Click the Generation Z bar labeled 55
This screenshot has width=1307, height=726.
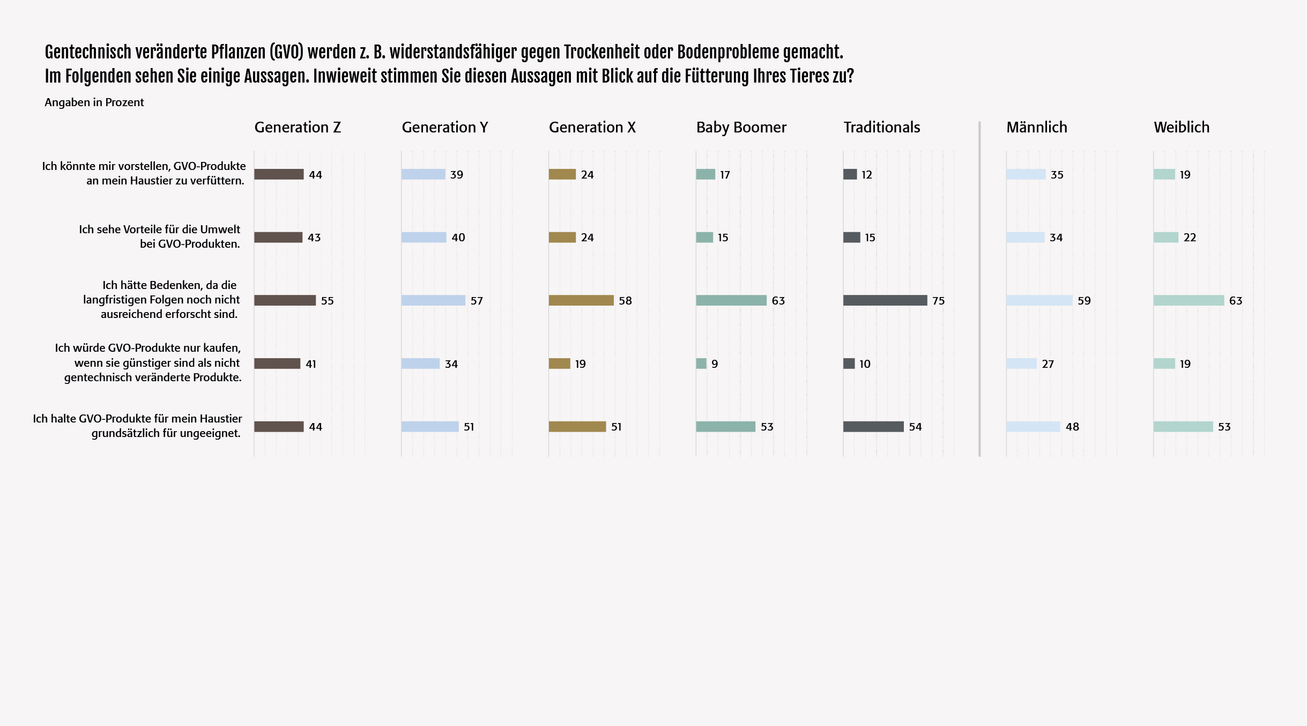pos(285,300)
